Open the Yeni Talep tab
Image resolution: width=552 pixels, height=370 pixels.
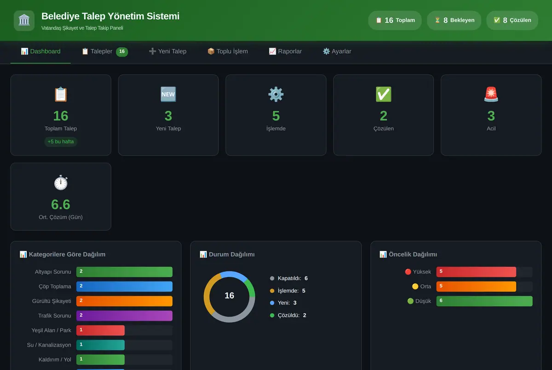tap(167, 51)
